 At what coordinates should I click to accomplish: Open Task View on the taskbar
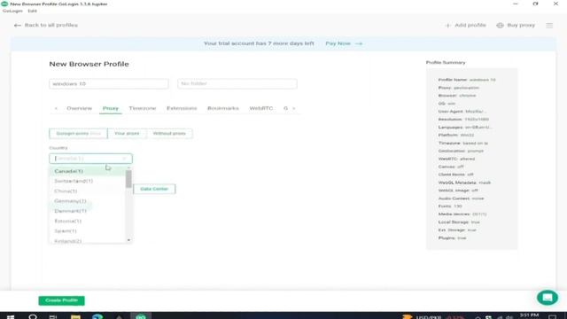pyautogui.click(x=53, y=316)
